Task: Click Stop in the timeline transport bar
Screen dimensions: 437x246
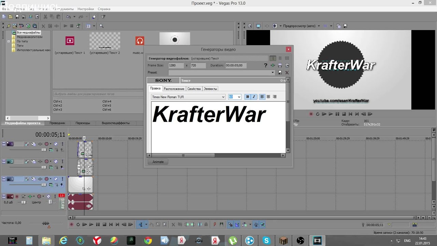Action: pos(104,224)
